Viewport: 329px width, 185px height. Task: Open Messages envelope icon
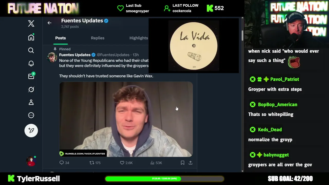coord(31,76)
